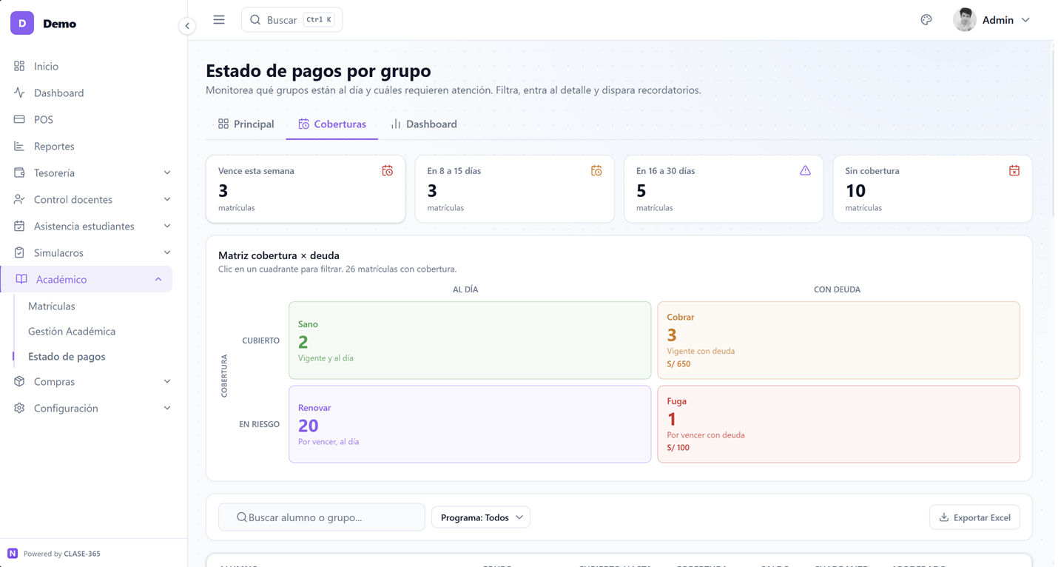Click the Admin avatar picture

coord(964,20)
